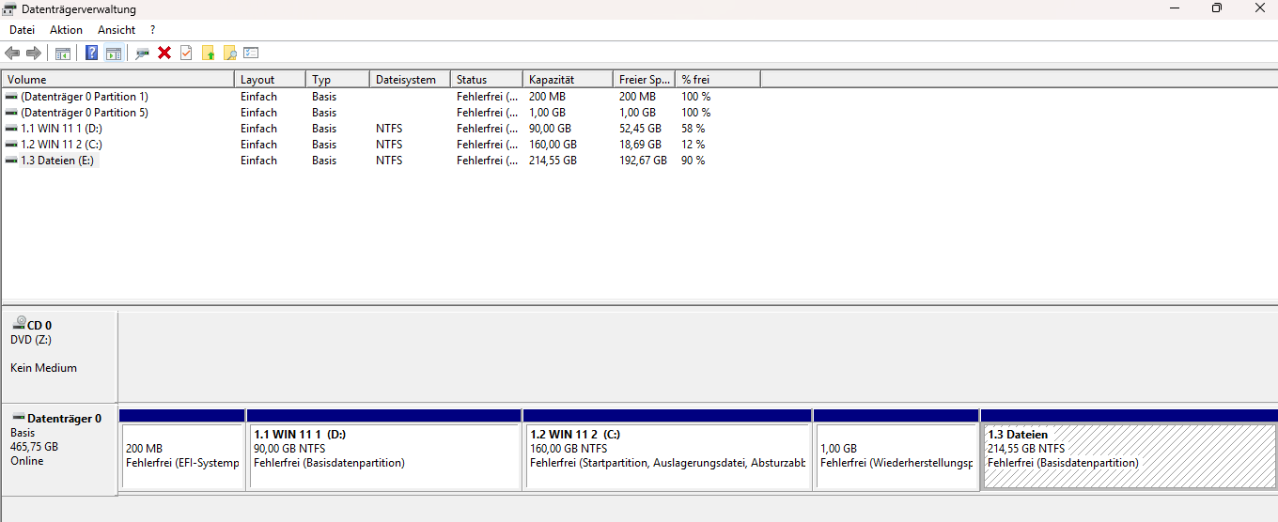
Task: Sort by the Layout column header
Action: (x=270, y=80)
